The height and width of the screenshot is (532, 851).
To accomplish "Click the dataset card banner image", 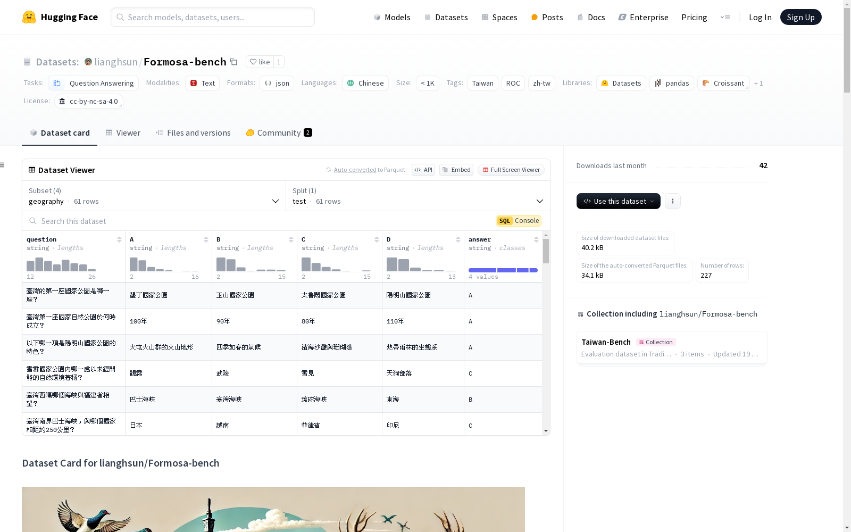I will (273, 509).
